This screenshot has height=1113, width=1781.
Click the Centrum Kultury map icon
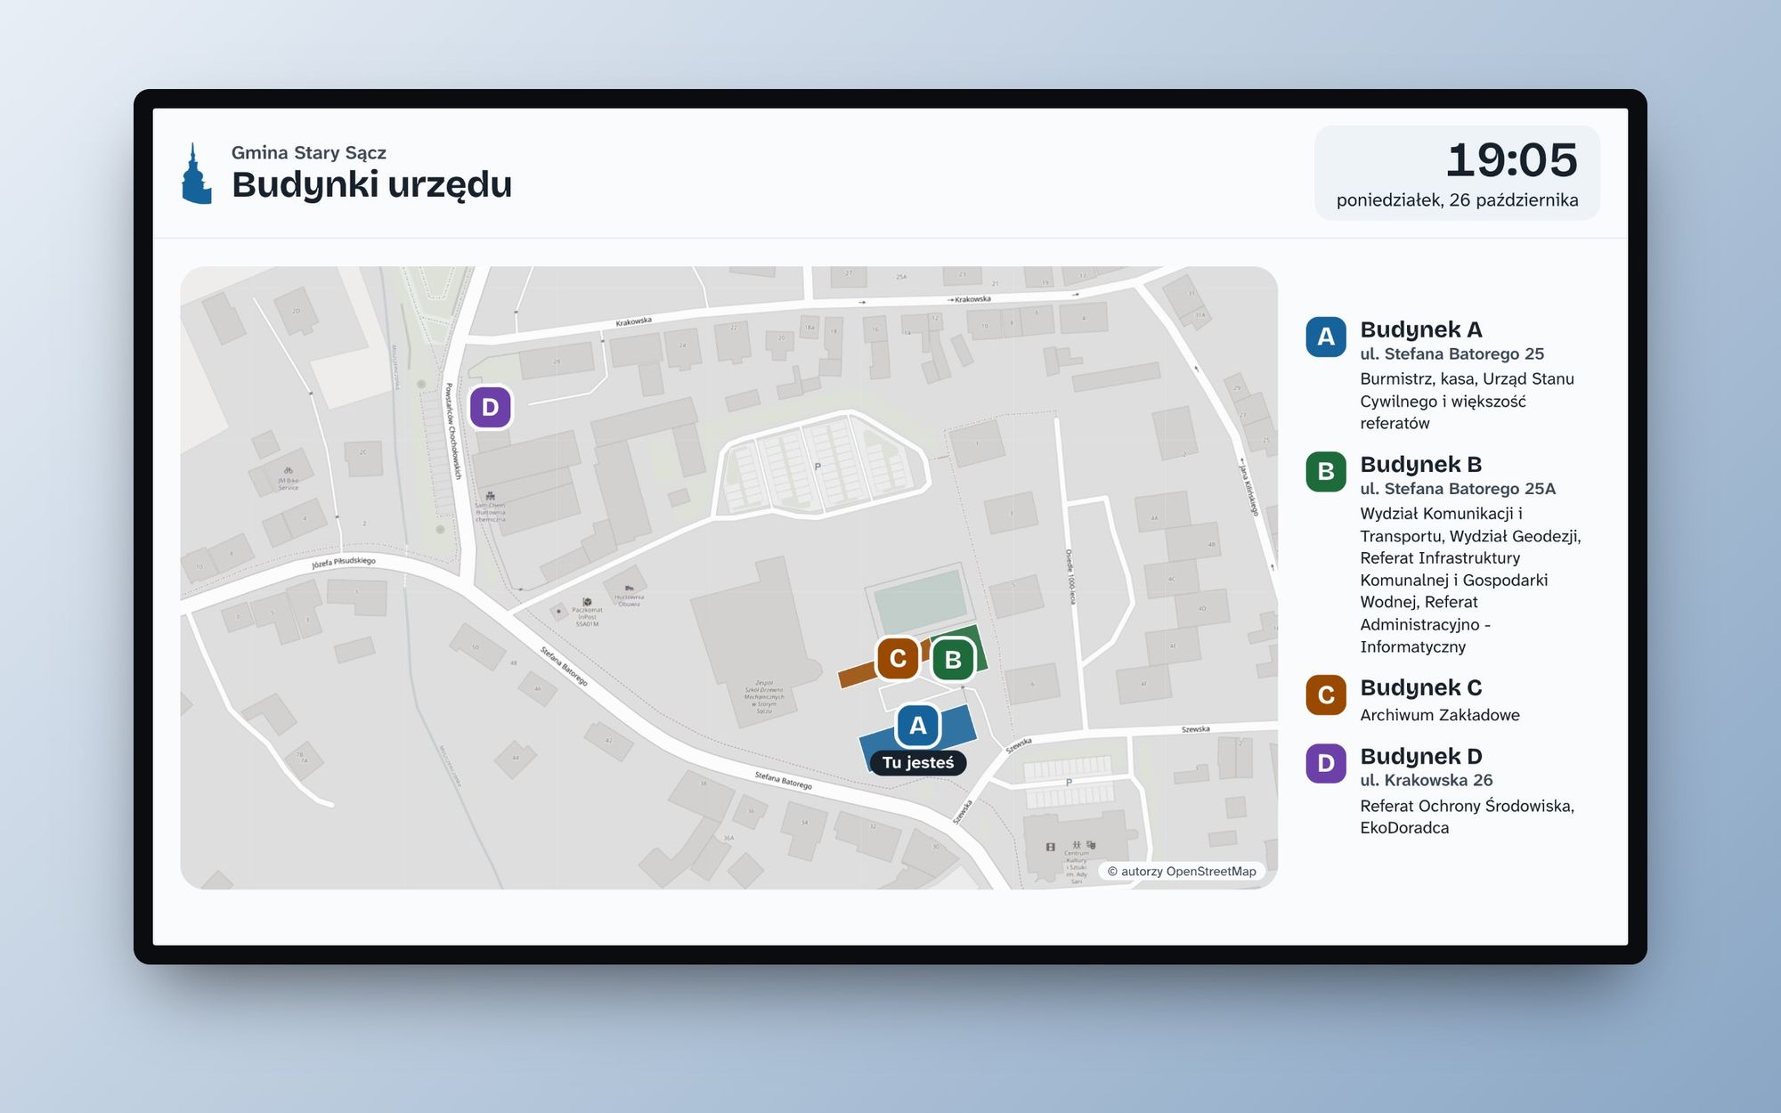click(1077, 845)
